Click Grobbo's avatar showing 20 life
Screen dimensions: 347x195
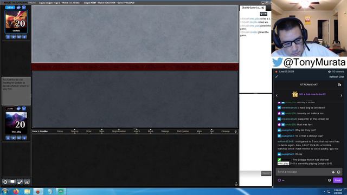[16, 22]
